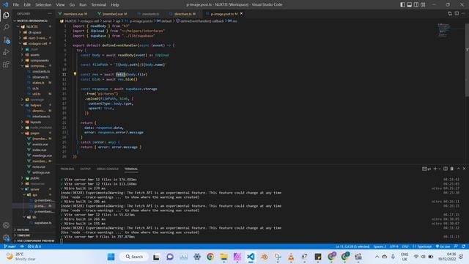Open the Explorer view in activity bar

point(6,15)
